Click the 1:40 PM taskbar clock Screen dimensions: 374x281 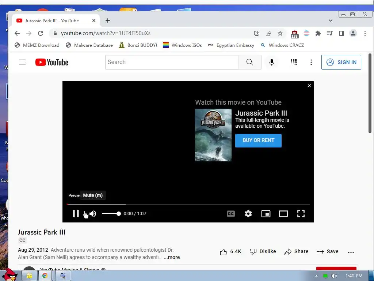[354, 276]
